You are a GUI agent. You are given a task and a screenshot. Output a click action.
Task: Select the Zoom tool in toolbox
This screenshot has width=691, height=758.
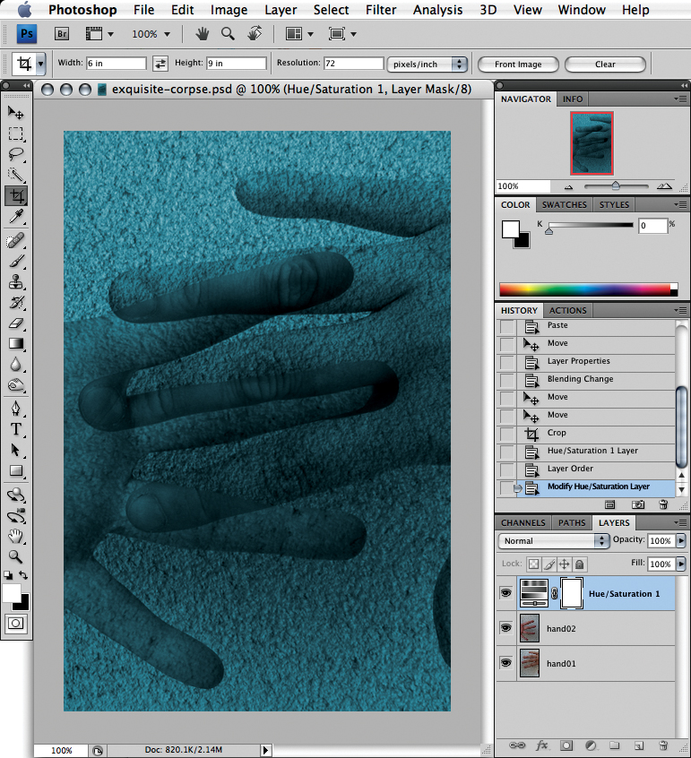coord(16,556)
